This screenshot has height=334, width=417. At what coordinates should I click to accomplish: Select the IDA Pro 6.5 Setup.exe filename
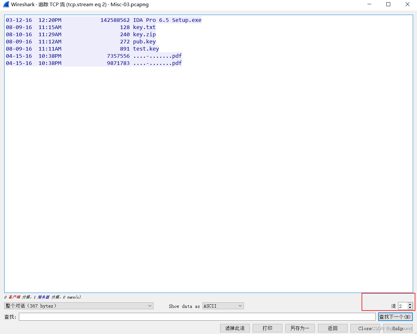click(167, 20)
